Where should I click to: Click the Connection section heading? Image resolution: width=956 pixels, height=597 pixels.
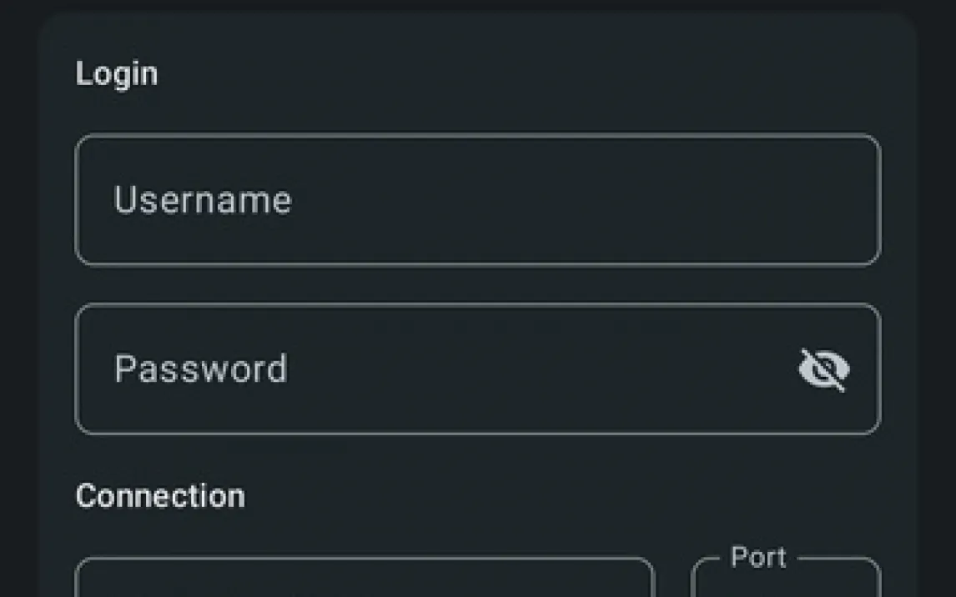pos(160,496)
